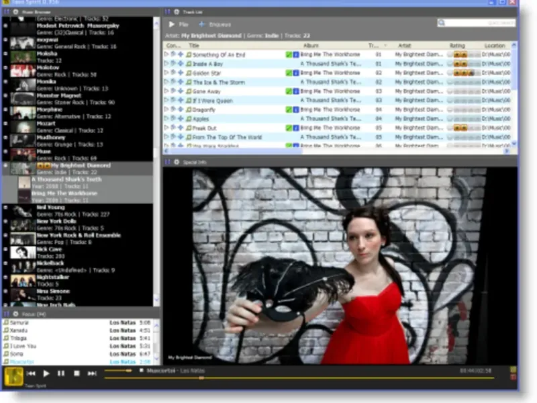Click the red mini button at player right
The image size is (537, 403).
pyautogui.click(x=513, y=377)
